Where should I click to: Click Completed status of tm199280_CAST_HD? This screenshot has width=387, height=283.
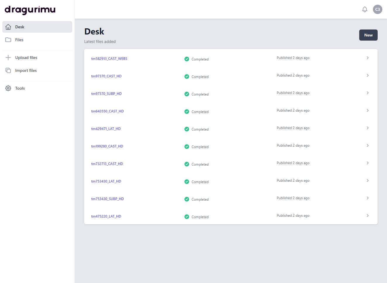(200, 147)
